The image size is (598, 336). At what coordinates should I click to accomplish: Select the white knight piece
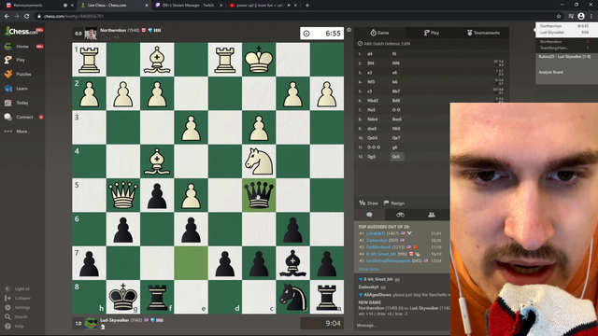pos(259,161)
